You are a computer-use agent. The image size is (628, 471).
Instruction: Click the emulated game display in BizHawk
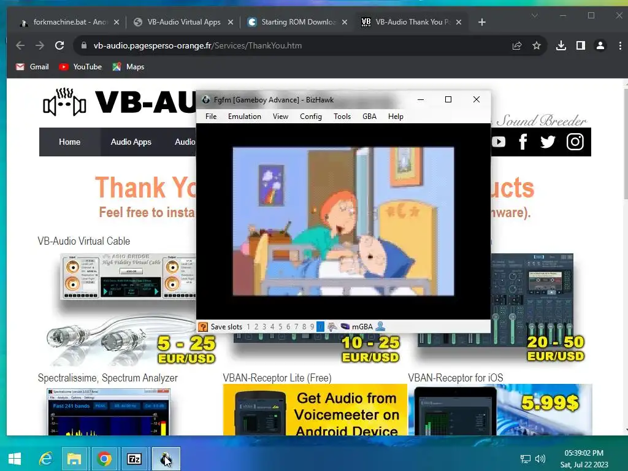(x=343, y=221)
